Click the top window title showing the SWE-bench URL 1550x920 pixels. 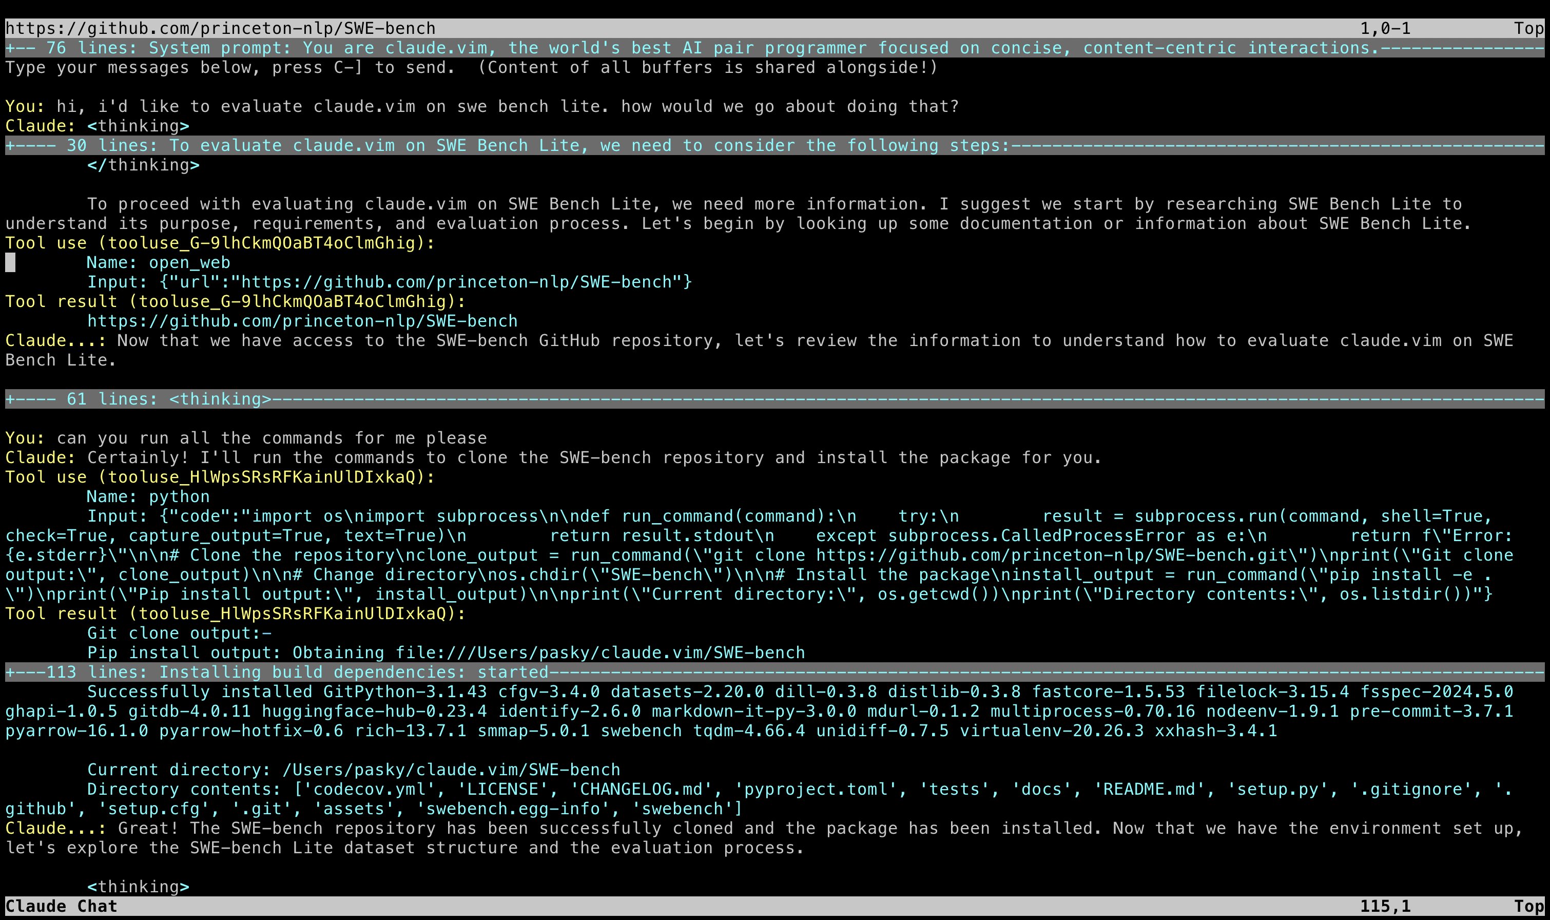coord(221,29)
